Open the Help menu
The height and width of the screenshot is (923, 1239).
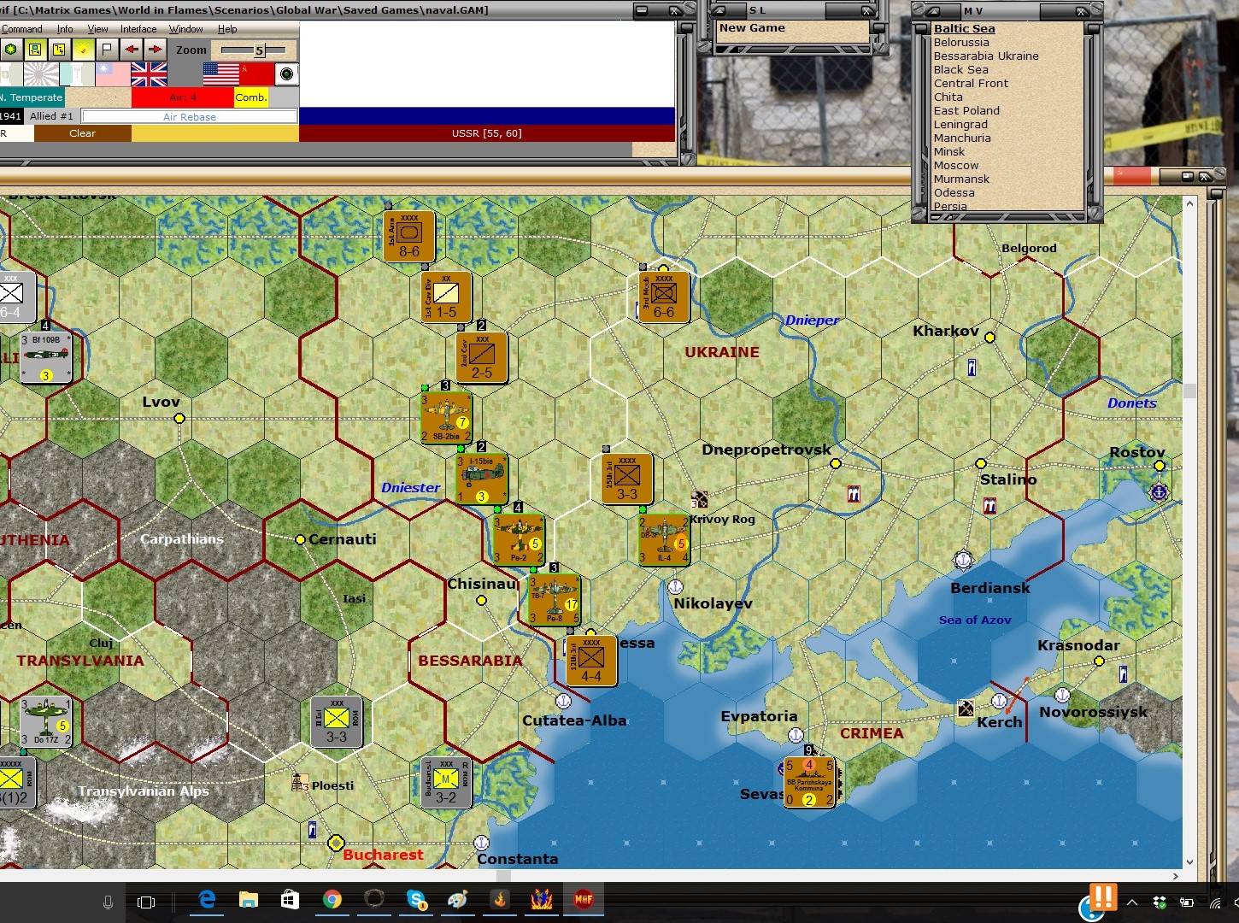click(227, 29)
